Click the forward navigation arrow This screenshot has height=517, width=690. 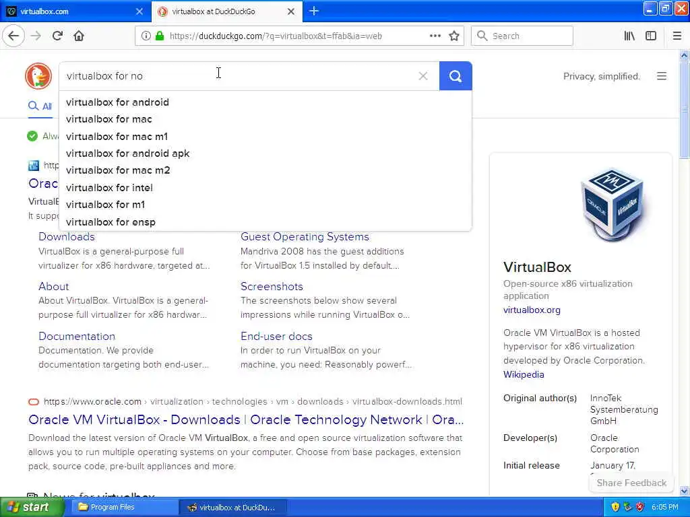click(36, 36)
